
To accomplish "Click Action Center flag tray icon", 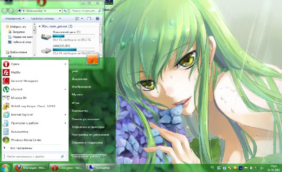I will (x=246, y=168).
